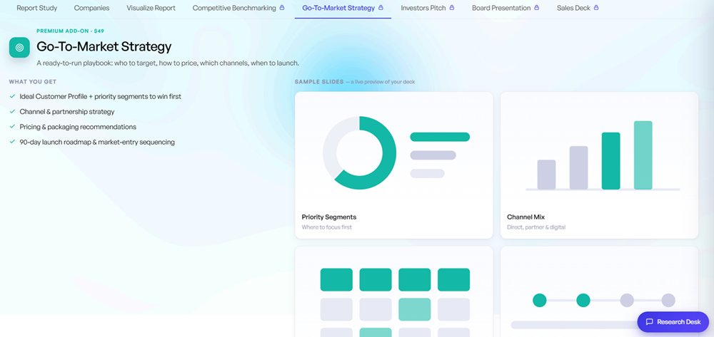Open the Investors Pitch tab
The image size is (714, 337).
428,8
